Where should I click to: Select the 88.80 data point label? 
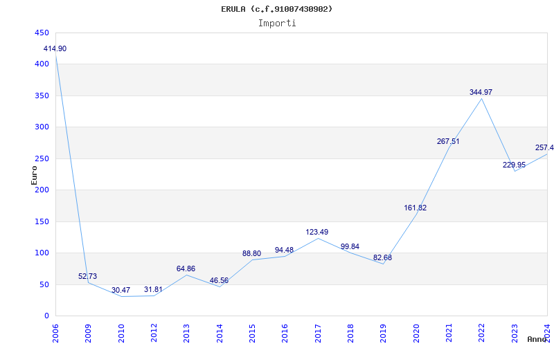251,253
